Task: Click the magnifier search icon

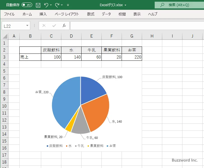Action: click(162, 5)
